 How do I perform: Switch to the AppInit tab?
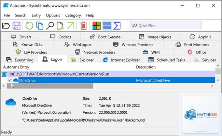click(200, 37)
